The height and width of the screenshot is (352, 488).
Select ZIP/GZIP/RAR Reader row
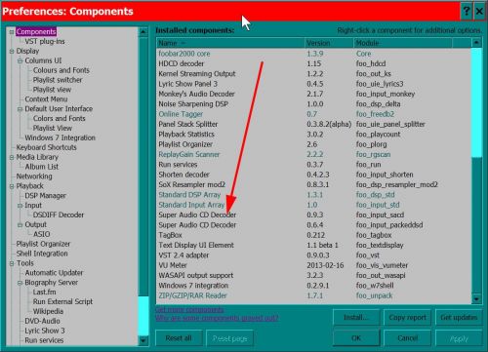click(313, 295)
